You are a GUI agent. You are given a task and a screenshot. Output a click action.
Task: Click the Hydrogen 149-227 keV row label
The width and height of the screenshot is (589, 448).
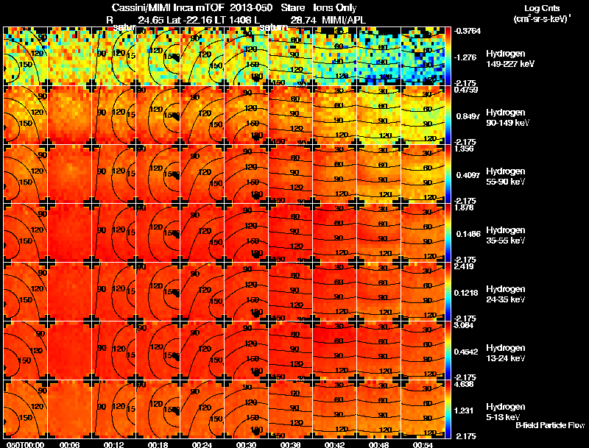click(509, 59)
